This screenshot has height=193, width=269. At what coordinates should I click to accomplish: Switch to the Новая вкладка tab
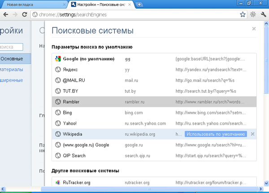pos(34,4)
